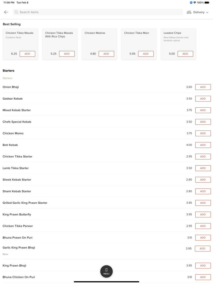This screenshot has width=213, height=284.
Task: Add Chicken Madras to the order
Action: pyautogui.click(x=106, y=54)
